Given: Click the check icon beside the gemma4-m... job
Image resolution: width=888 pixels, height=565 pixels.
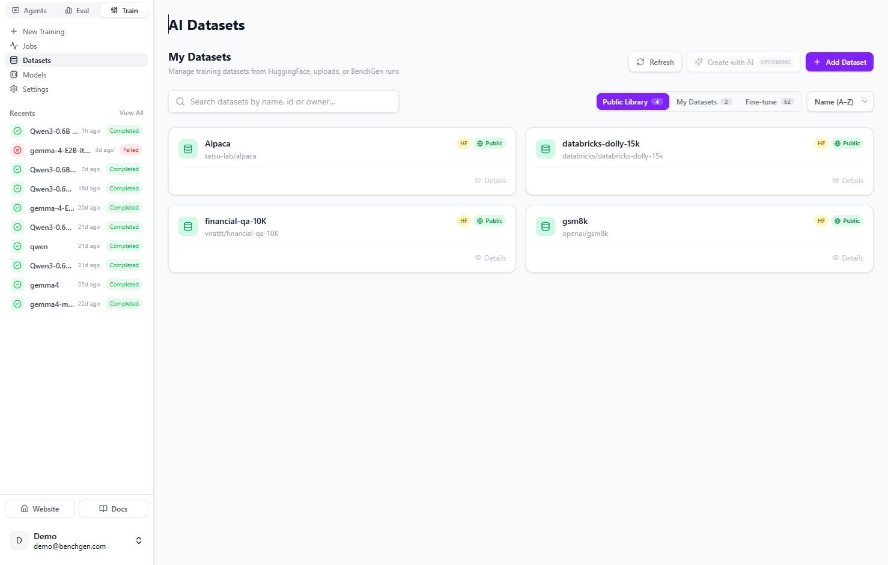Looking at the screenshot, I should [x=17, y=304].
